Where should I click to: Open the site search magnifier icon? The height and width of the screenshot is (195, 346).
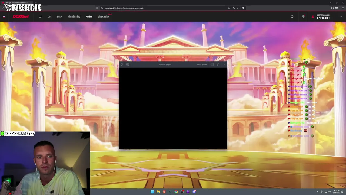pyautogui.click(x=292, y=17)
